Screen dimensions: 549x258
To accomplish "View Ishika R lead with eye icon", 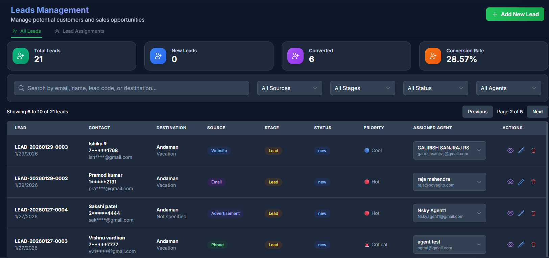I will [x=510, y=150].
